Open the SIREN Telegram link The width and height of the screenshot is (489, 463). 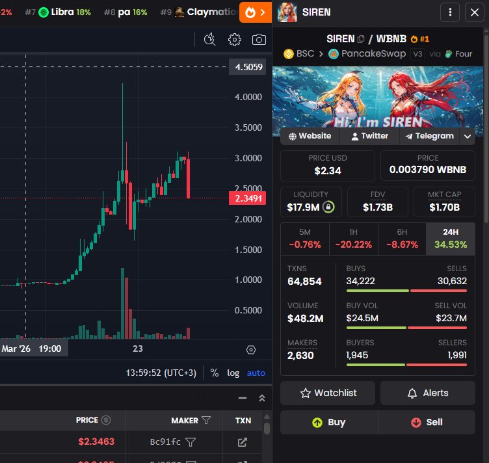click(x=430, y=137)
